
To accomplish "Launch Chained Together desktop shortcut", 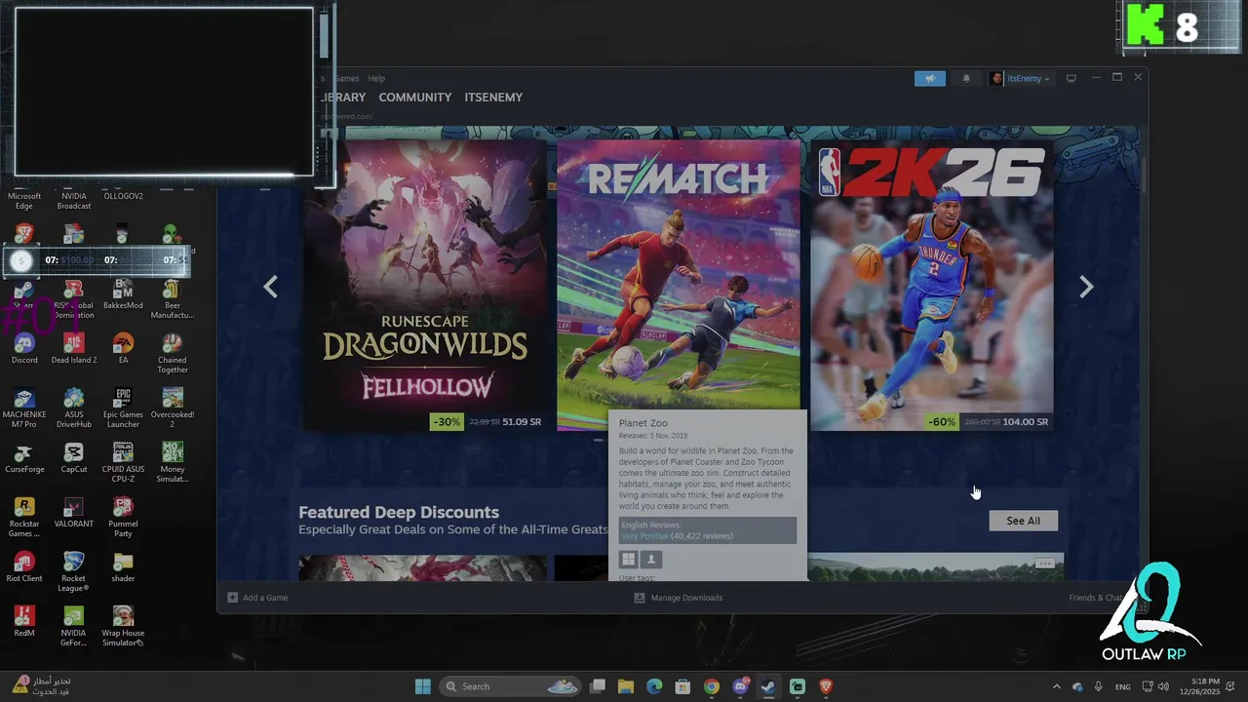I will 173,353.
